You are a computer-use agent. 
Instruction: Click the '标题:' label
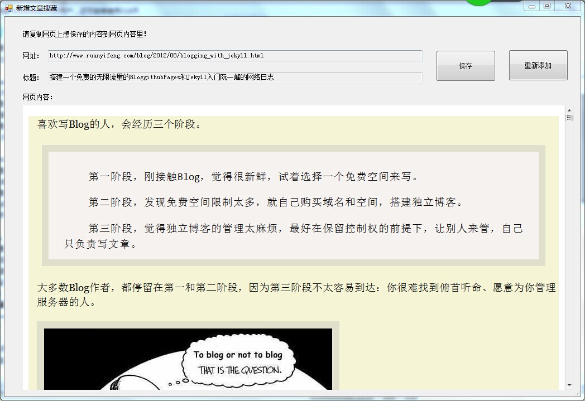[x=31, y=78]
